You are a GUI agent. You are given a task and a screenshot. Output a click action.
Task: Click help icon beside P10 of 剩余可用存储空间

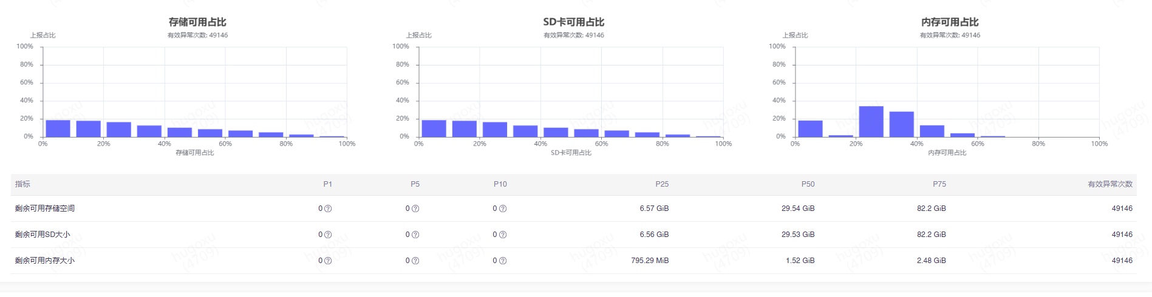503,209
